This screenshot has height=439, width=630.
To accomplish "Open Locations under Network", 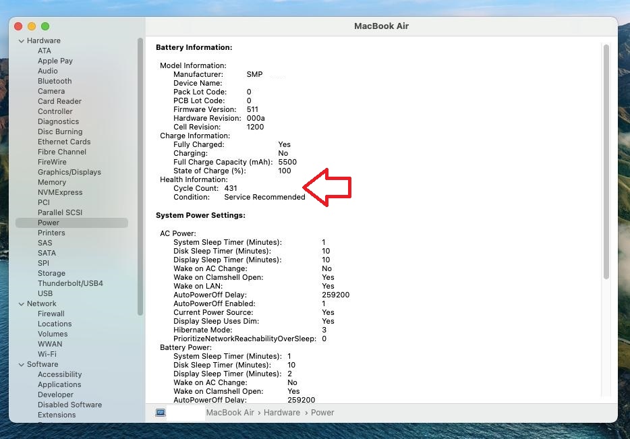I will point(55,324).
